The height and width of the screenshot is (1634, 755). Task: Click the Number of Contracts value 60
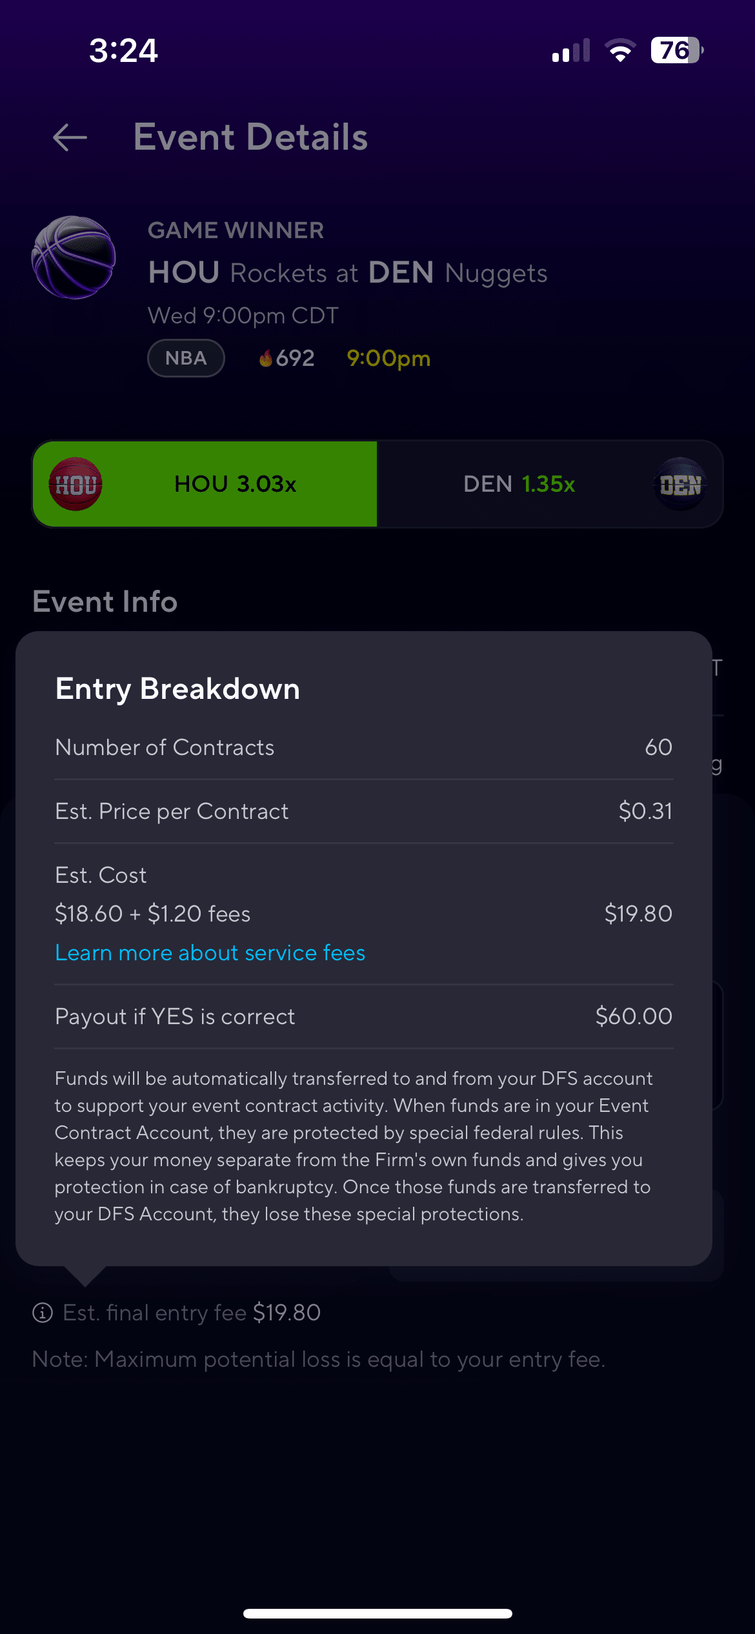tap(658, 747)
